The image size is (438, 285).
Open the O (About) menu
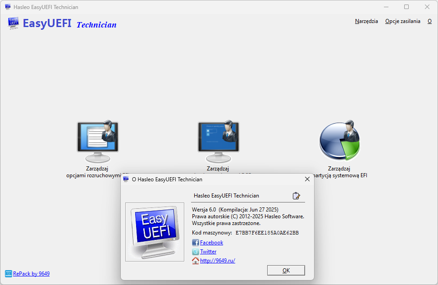click(429, 21)
